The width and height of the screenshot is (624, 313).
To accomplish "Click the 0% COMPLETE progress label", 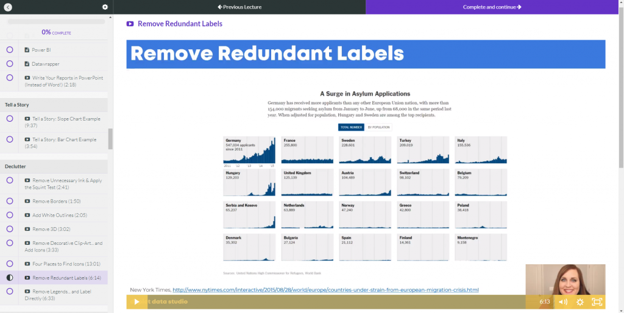I will 56,33.
